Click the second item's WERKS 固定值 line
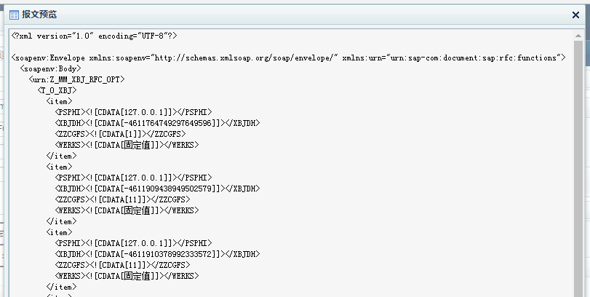590x297 pixels. (x=127, y=210)
